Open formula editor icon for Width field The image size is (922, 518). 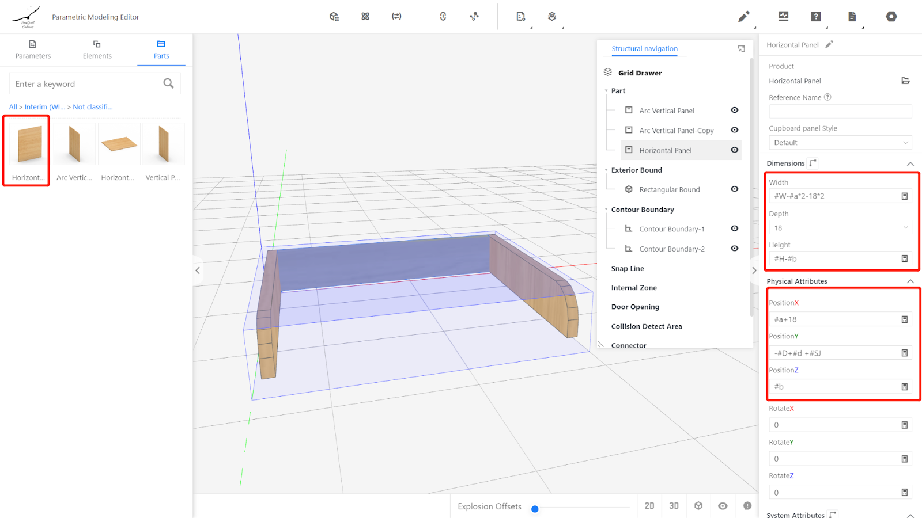(904, 196)
